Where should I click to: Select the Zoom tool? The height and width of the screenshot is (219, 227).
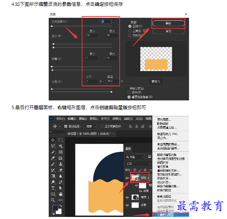coord(53,200)
